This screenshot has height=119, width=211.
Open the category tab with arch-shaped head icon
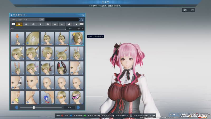click(33, 24)
